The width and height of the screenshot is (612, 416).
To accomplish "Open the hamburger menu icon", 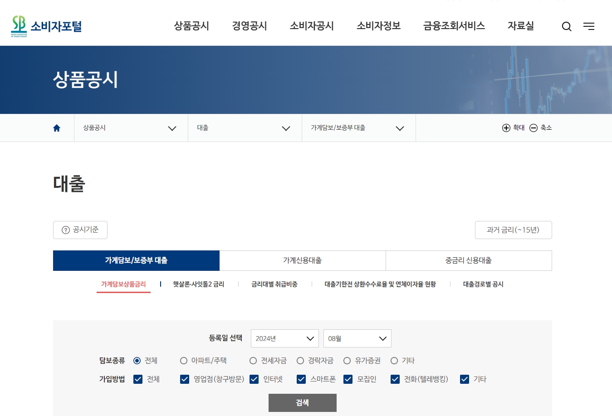I will (588, 26).
